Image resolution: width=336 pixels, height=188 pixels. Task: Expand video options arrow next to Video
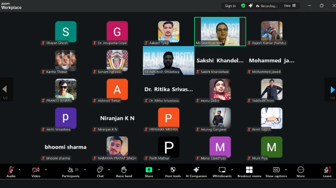coord(46,170)
